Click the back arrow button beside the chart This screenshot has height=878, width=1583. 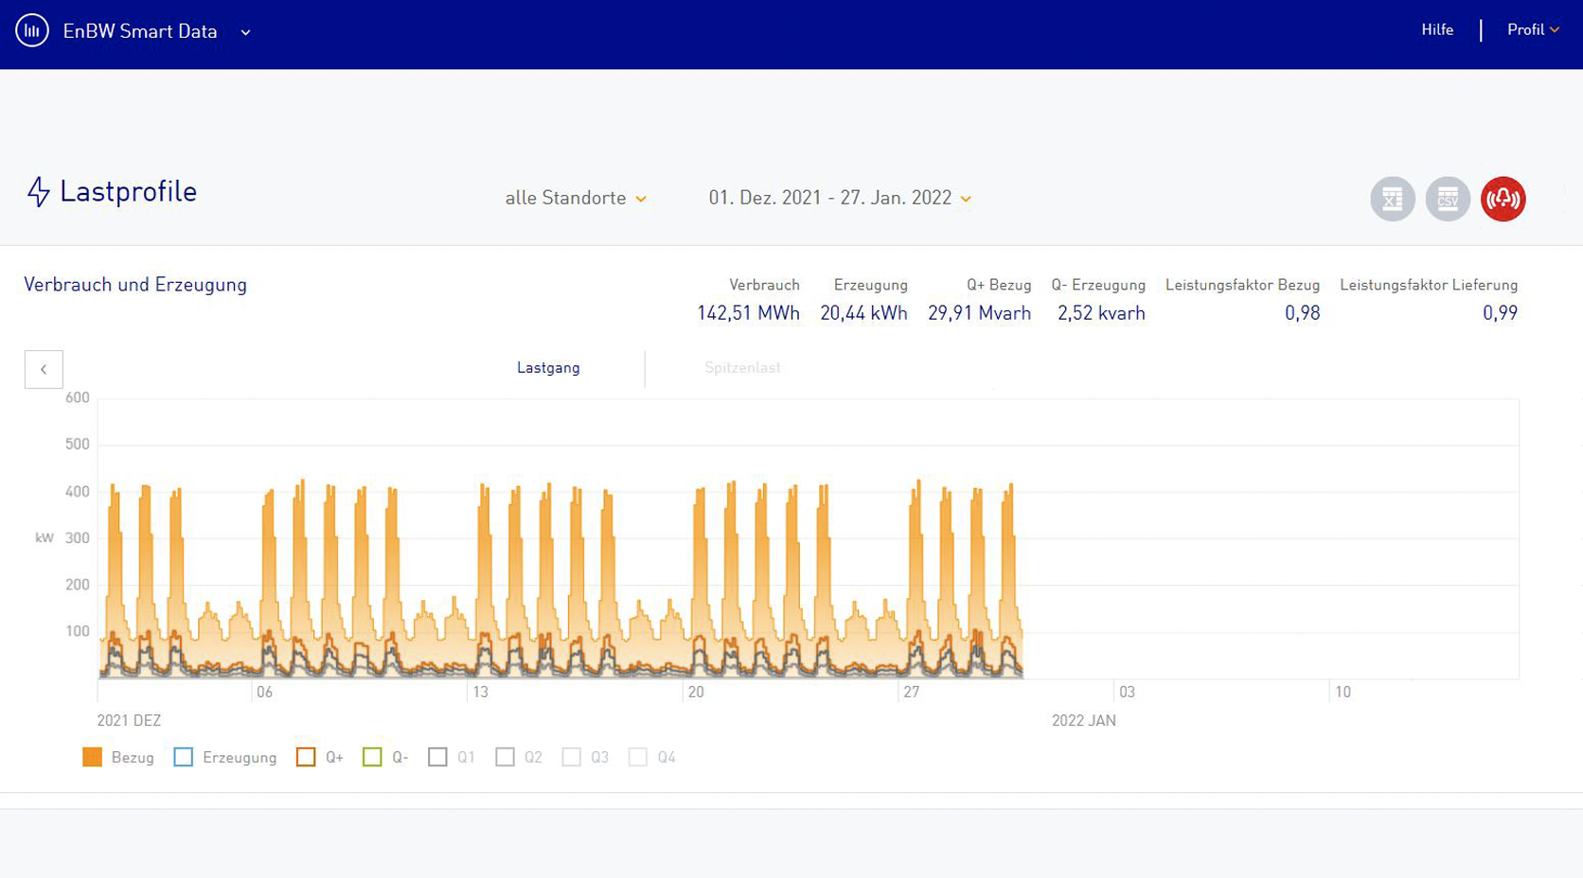[44, 369]
